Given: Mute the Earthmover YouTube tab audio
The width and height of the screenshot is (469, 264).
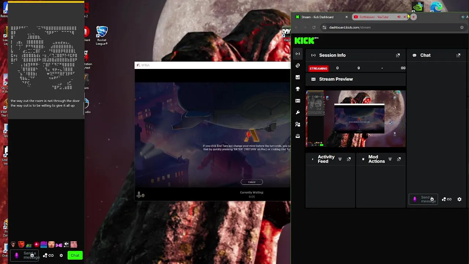Looking at the screenshot, I should click(x=399, y=17).
